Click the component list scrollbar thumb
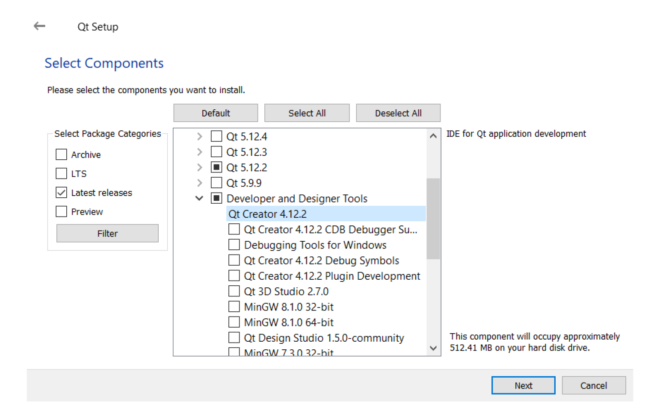657x410 pixels. click(433, 219)
